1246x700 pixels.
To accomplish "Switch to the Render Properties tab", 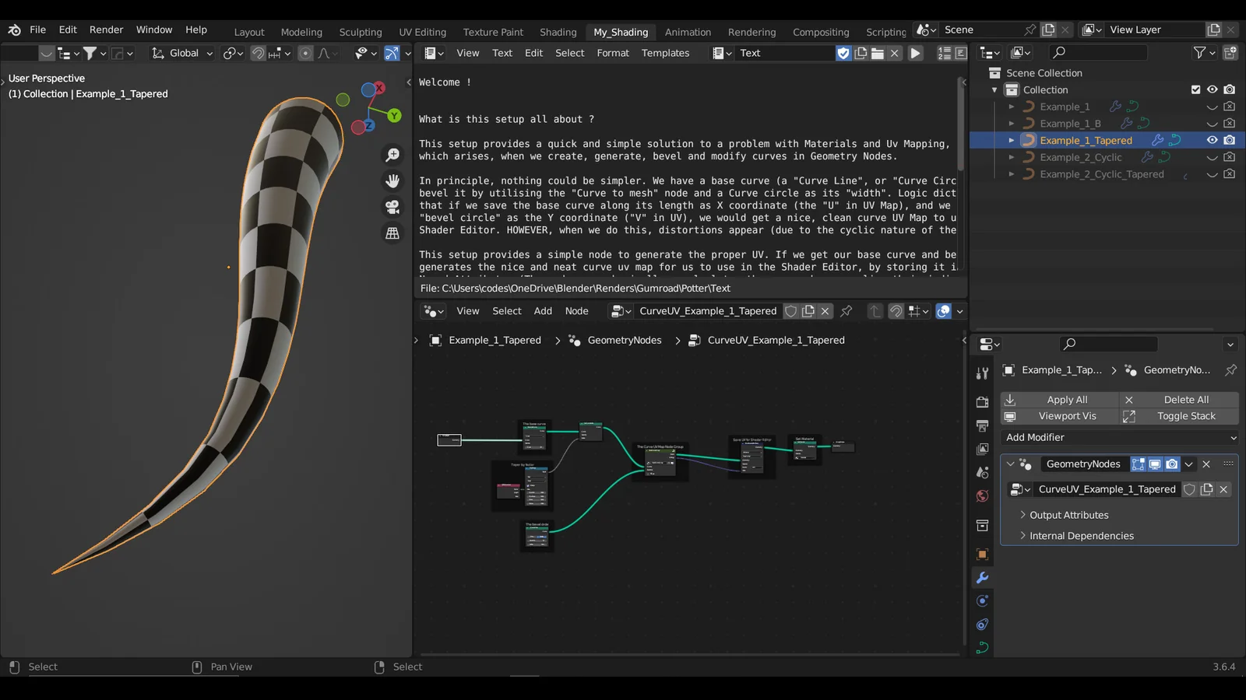I will click(981, 401).
